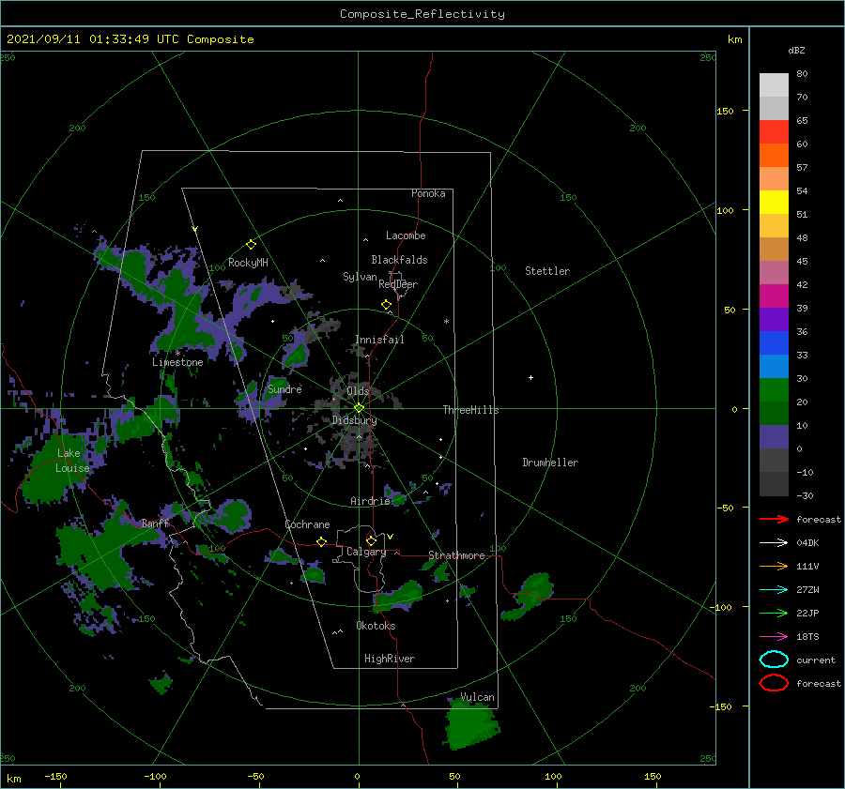Click the Composite_Reflectivity title
This screenshot has width=845, height=789.
tap(422, 14)
